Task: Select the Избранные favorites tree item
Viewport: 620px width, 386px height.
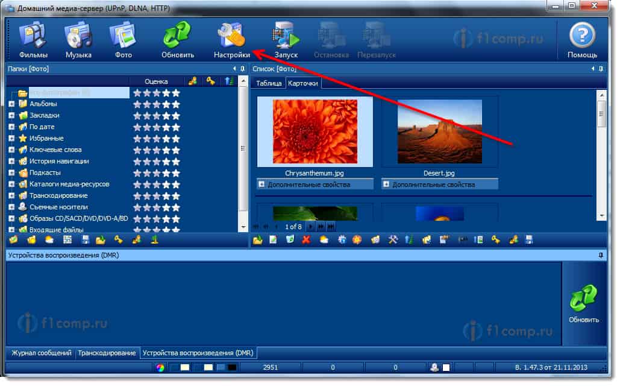Action: 43,138
